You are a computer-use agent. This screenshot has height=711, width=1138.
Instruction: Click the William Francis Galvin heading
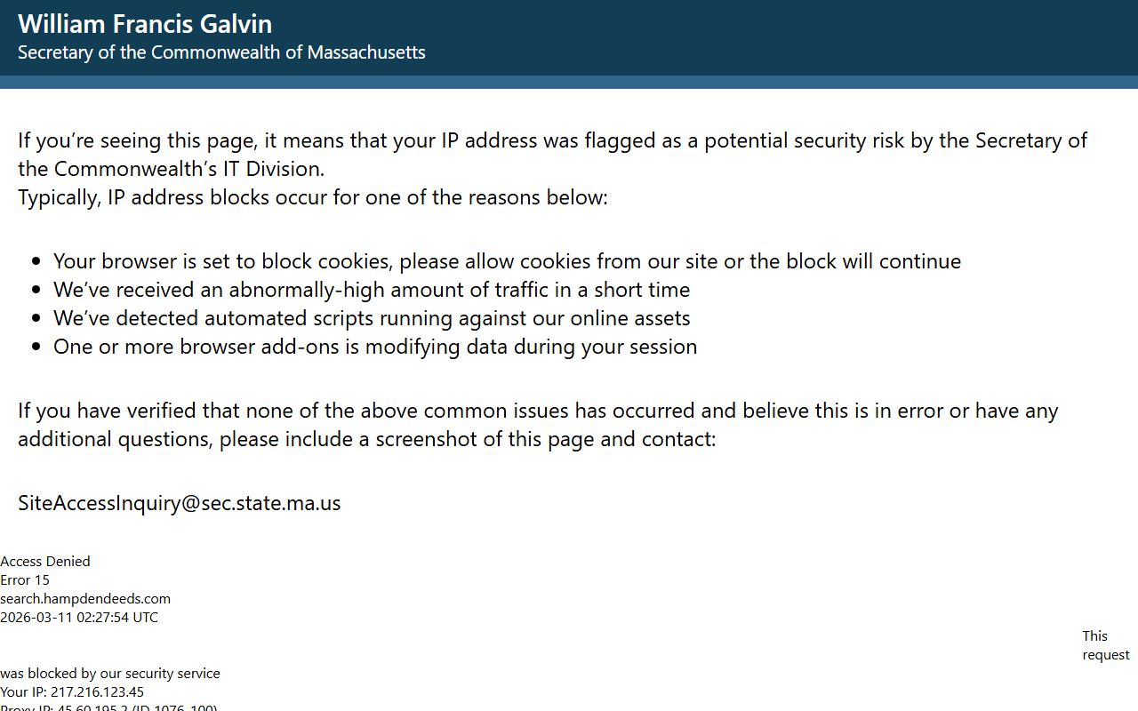[145, 24]
